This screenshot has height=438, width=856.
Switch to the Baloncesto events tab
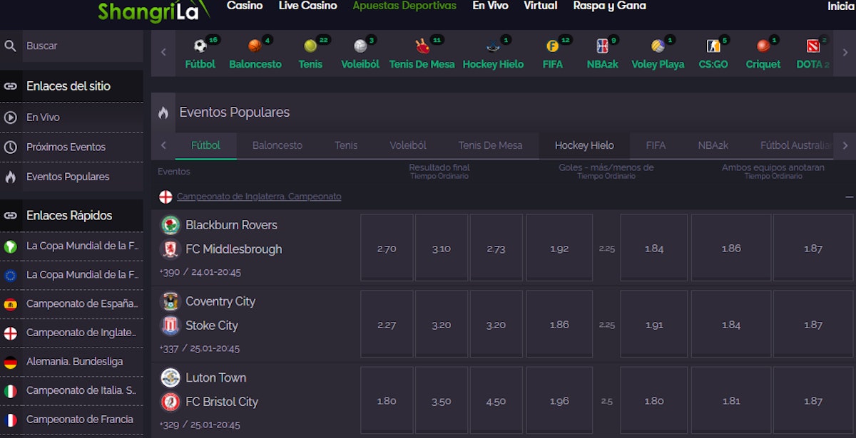click(x=277, y=145)
